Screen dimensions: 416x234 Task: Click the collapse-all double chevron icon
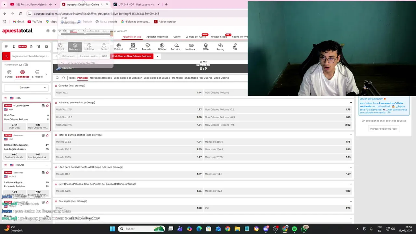point(63,78)
